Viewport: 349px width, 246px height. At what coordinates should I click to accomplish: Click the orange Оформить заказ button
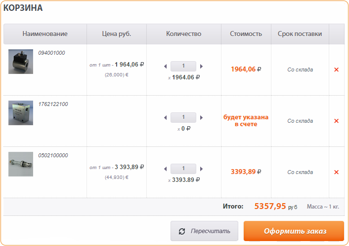(x=294, y=231)
